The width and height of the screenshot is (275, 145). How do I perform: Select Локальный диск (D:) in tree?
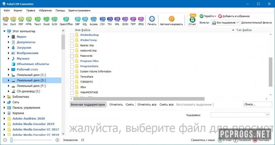tap(32, 80)
